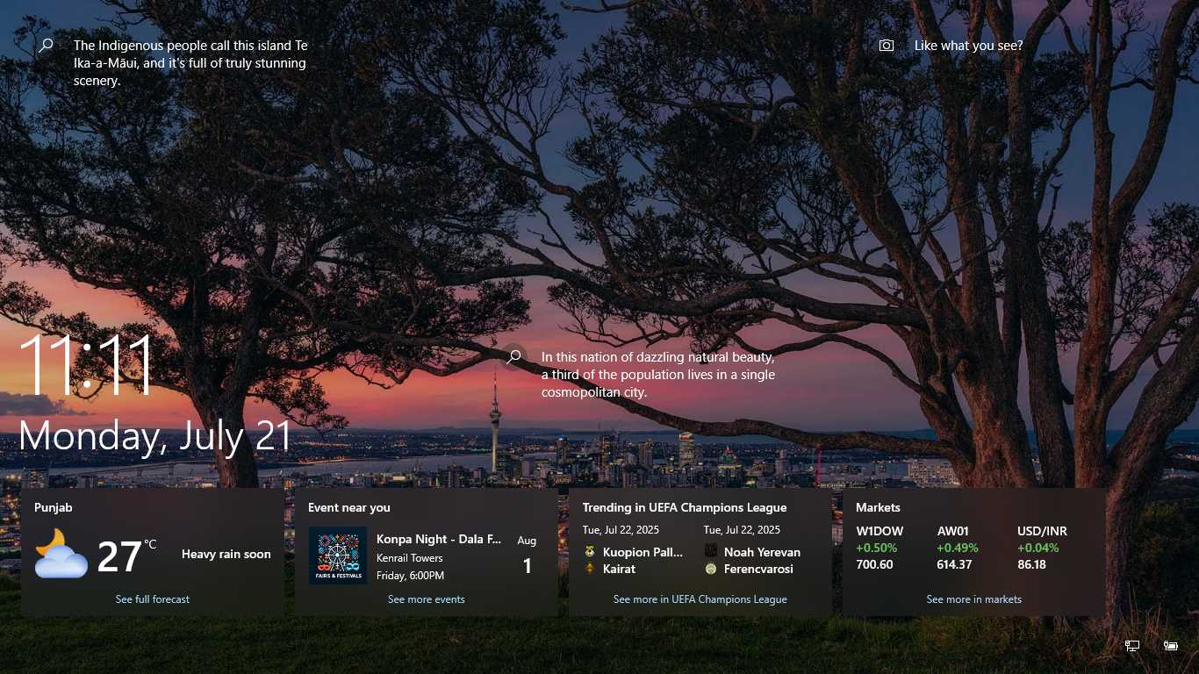Select the Kairat team name

(x=620, y=569)
